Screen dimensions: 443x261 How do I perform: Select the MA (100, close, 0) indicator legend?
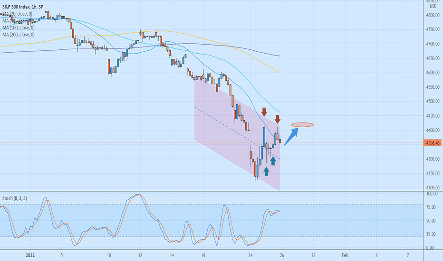tap(19, 28)
